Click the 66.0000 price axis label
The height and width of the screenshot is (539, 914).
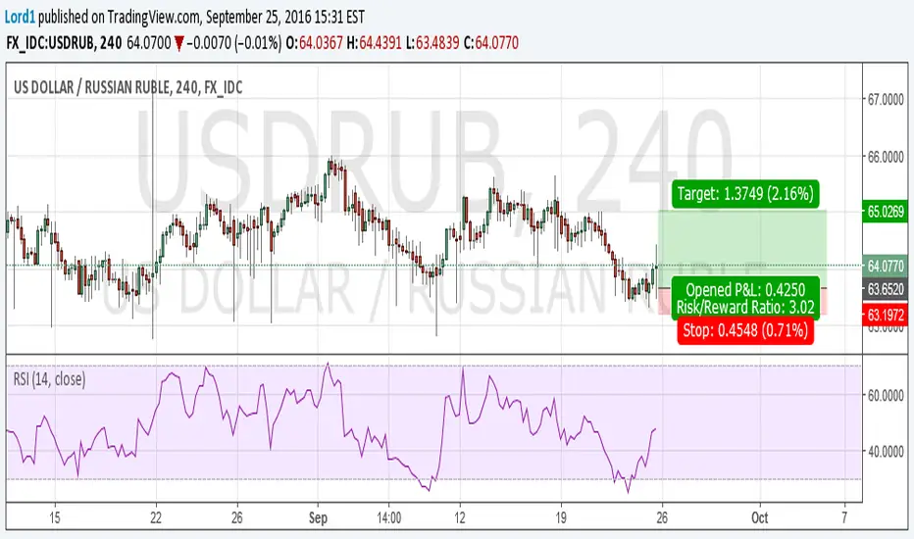(886, 157)
